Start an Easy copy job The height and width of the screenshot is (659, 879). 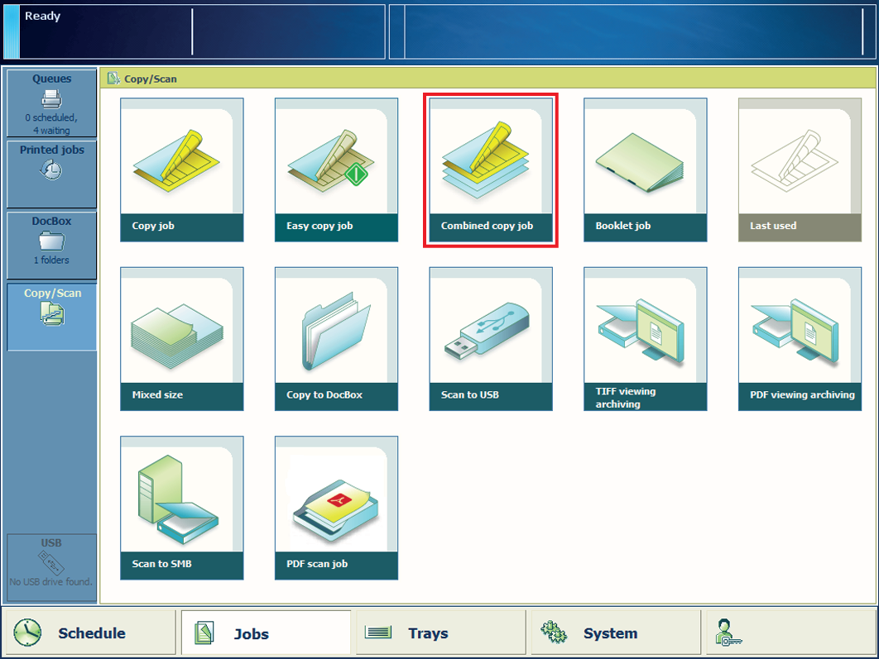point(336,170)
